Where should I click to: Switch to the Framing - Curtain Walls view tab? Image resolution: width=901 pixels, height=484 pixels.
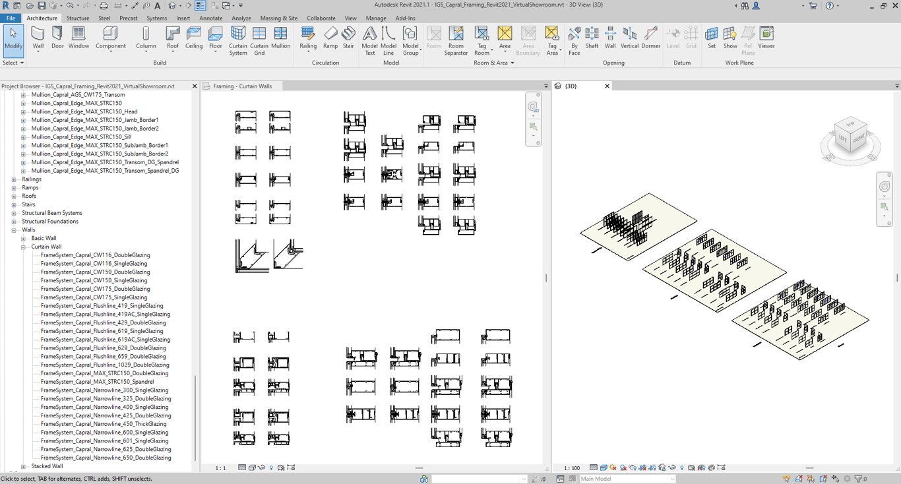242,86
